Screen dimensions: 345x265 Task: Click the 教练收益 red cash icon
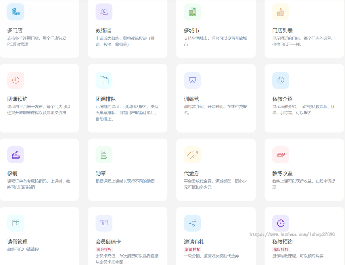281,155
